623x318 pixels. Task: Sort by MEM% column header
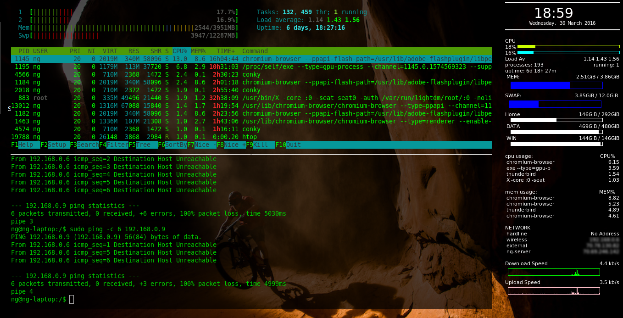[198, 51]
